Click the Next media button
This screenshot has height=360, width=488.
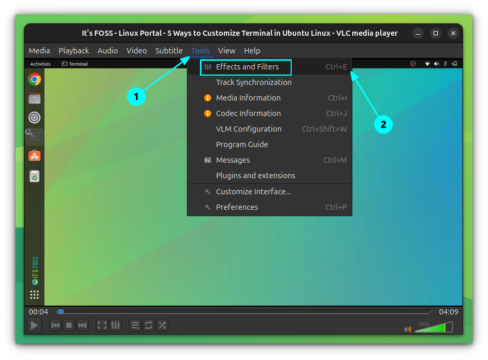pos(82,325)
